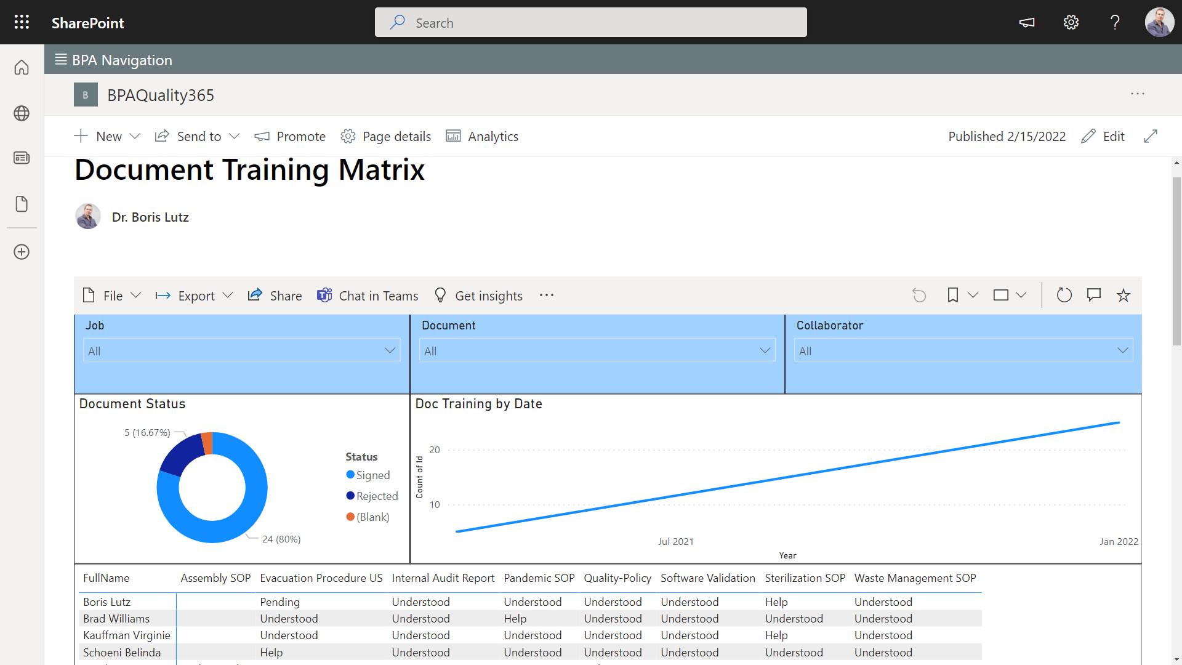Click Chat in Teams

tap(368, 296)
